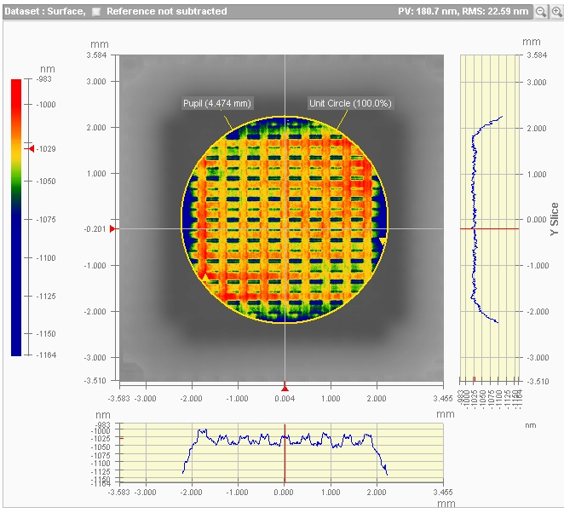Click the color scale gradient bar
The height and width of the screenshot is (513, 564).
coord(16,217)
